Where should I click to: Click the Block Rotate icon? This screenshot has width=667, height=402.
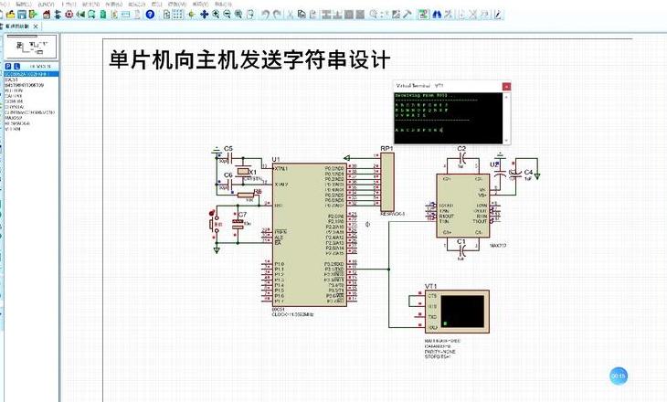(349, 15)
